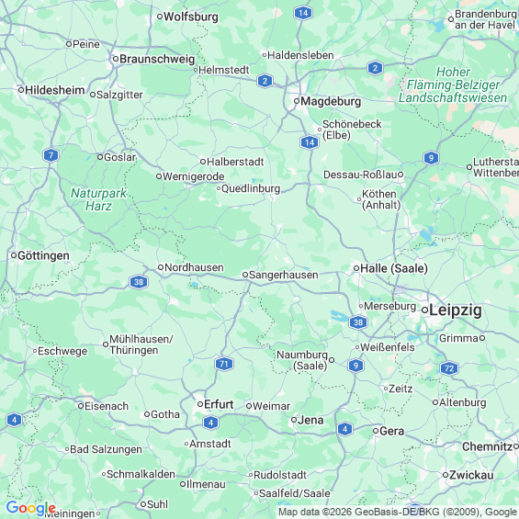The width and height of the screenshot is (519, 519).
Task: Select the Göttingen city label
Action: (x=43, y=256)
